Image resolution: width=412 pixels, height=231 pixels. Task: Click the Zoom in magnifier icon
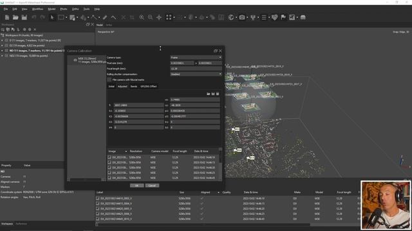(142, 17)
